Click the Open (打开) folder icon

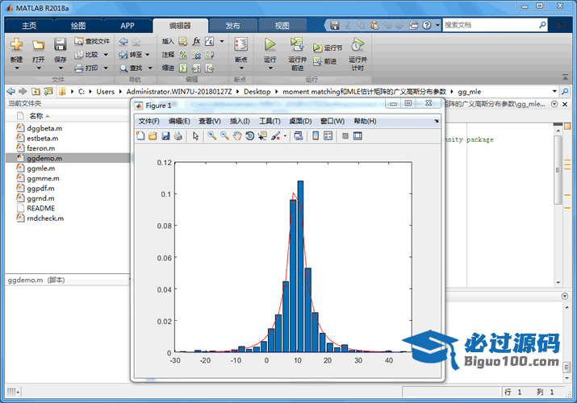tap(38, 45)
